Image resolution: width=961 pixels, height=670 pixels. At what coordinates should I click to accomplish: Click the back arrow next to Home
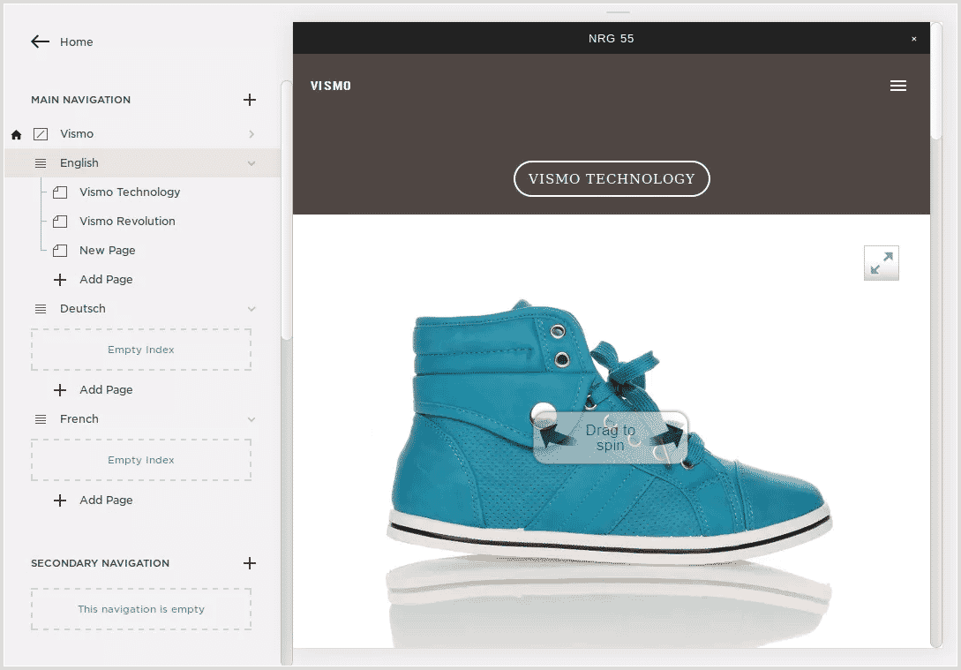tap(40, 41)
